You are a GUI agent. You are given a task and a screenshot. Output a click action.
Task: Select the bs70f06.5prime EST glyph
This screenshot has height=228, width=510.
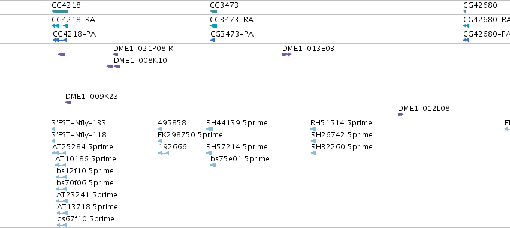coord(62,189)
